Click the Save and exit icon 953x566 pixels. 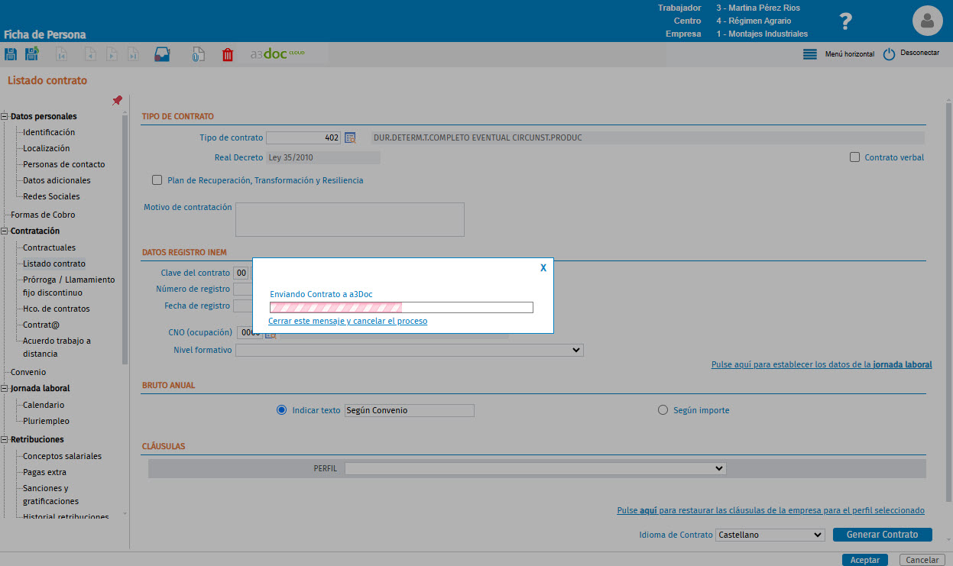coord(32,54)
